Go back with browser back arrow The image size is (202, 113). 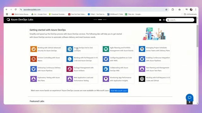click(x=7, y=9)
